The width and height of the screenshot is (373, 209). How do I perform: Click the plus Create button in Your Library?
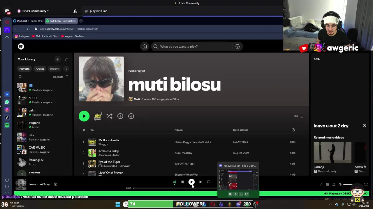57,59
